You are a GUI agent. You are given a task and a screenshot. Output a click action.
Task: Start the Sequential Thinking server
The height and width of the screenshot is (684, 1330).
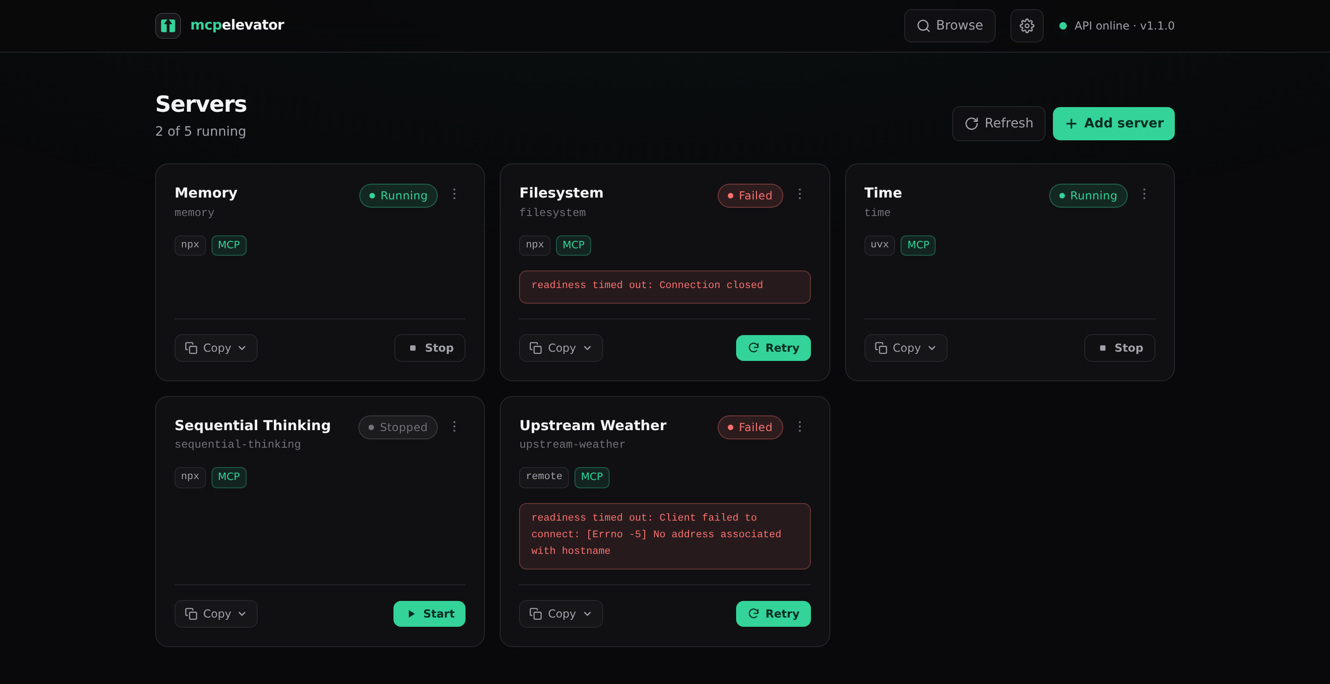(429, 613)
